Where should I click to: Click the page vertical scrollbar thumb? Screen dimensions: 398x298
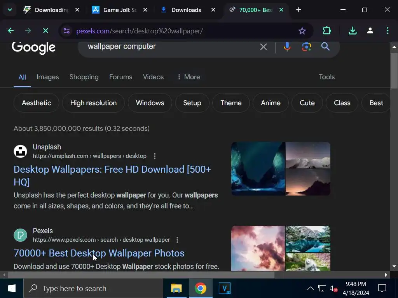coord(394,71)
